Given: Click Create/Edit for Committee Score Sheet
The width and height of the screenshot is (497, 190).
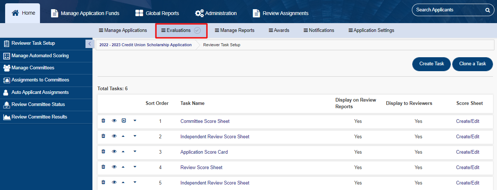Looking at the screenshot, I should click(468, 121).
